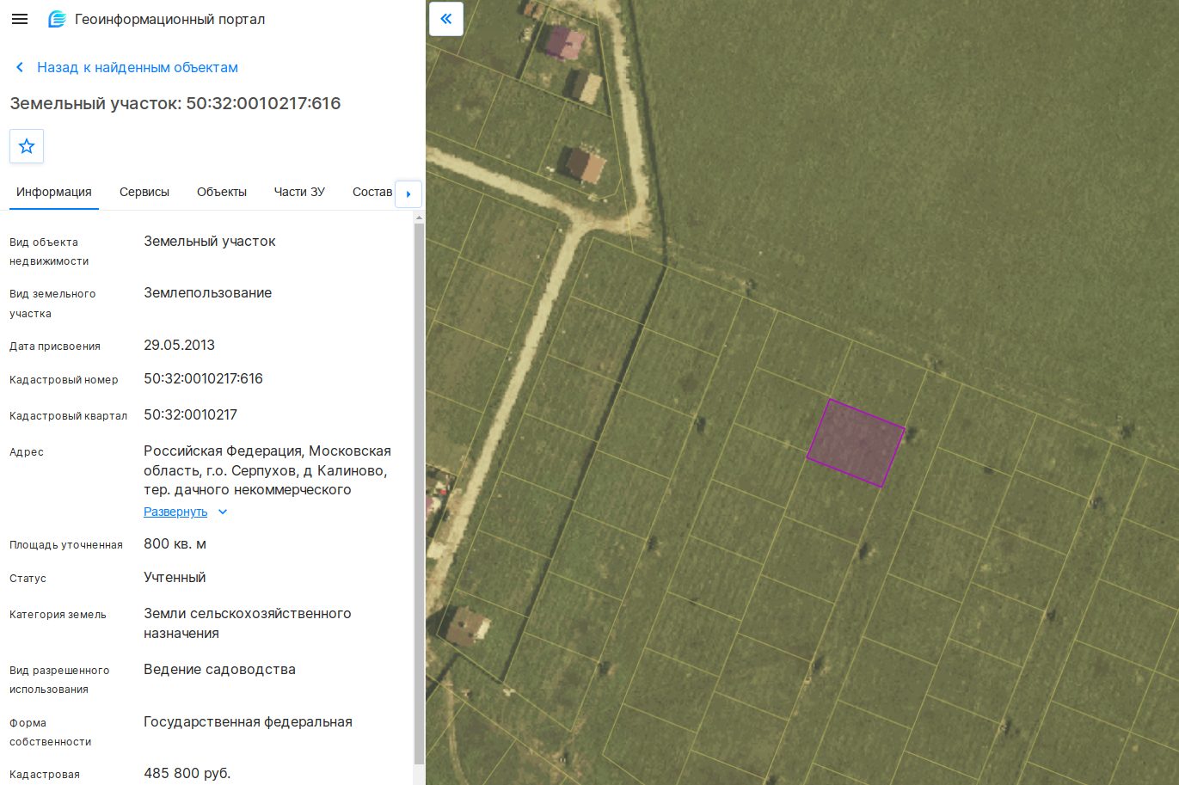Select the highlighted purple parcel on map
Screen dimensions: 1179x785
click(856, 444)
